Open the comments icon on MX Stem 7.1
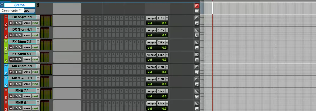Viewport: 316px width, 111px height. pos(197,72)
